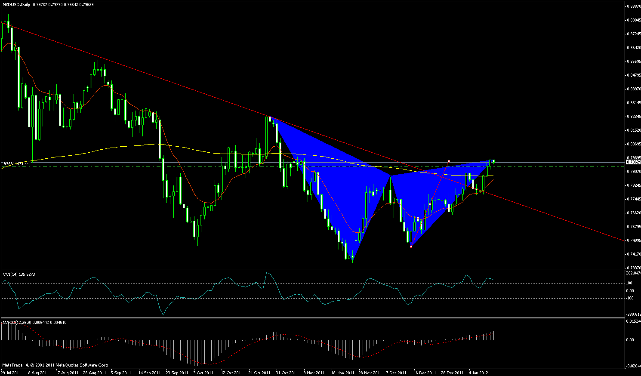Click the 3 Oct 2011 date label
This screenshot has height=376, width=641.
click(203, 373)
